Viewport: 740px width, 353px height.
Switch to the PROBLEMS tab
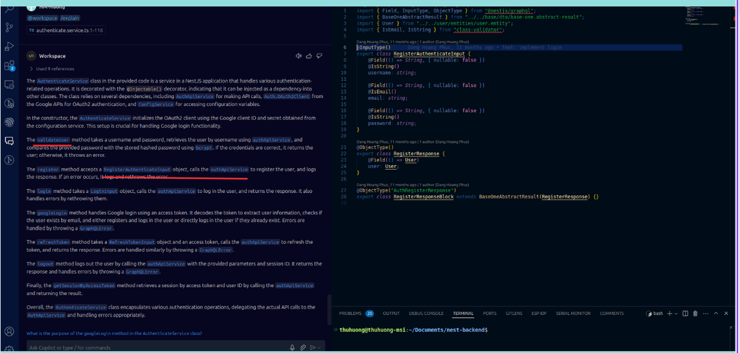click(x=350, y=313)
